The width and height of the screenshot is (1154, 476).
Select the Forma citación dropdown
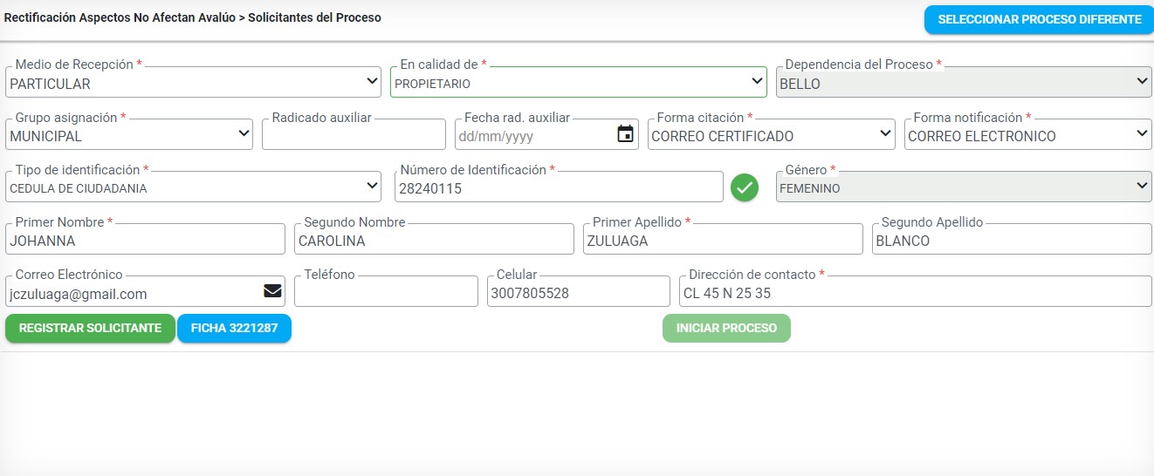(x=772, y=134)
